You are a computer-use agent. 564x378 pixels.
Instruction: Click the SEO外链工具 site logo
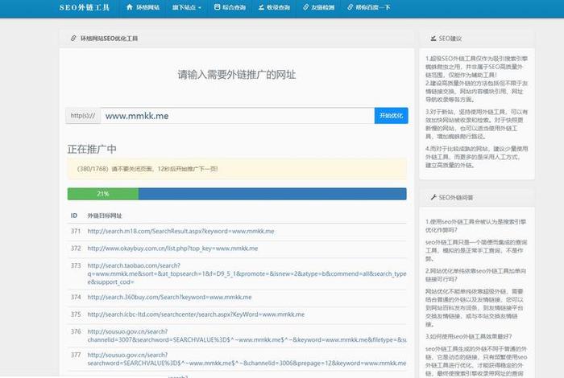pos(84,7)
